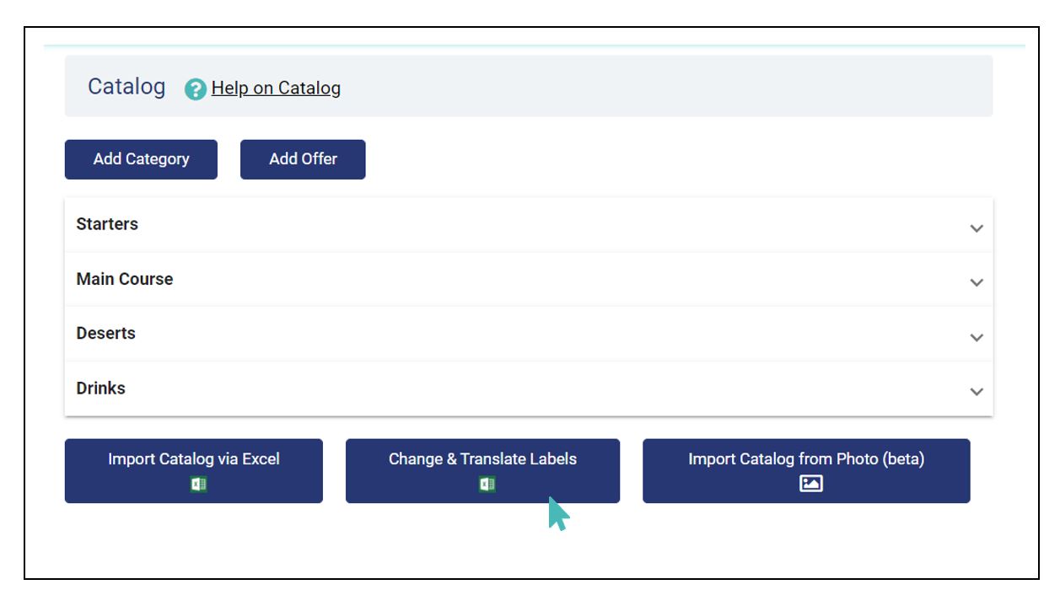Click Import Catalog from Photo (beta) button
This screenshot has width=1060, height=606.
tap(806, 471)
